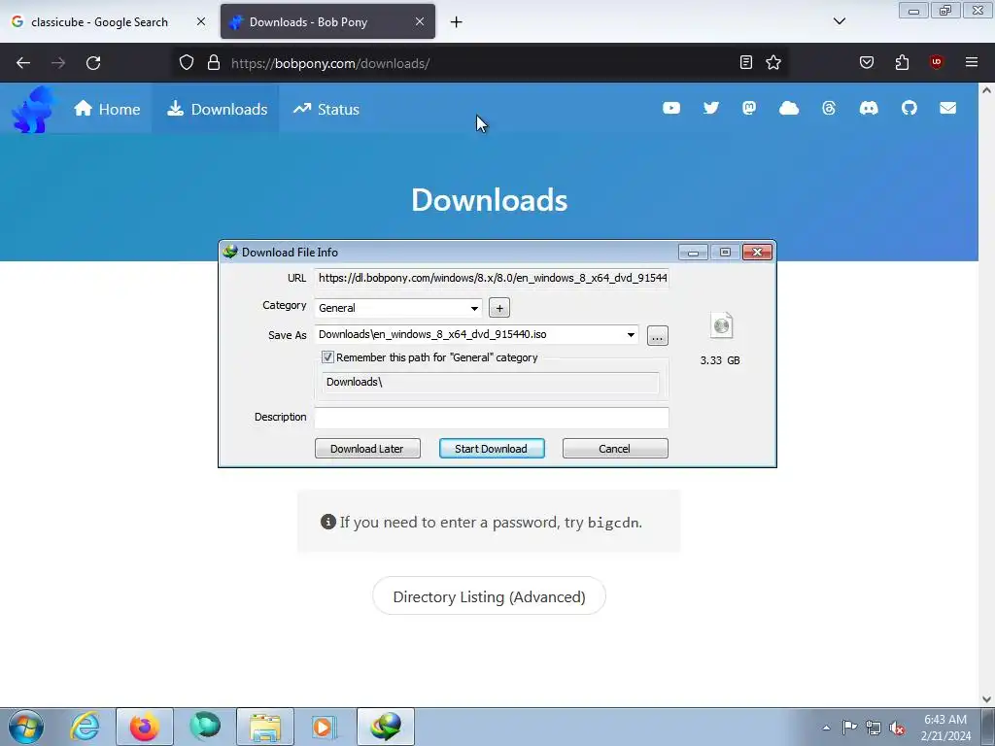The image size is (995, 746).
Task: Open the Threads icon link
Action: (829, 109)
